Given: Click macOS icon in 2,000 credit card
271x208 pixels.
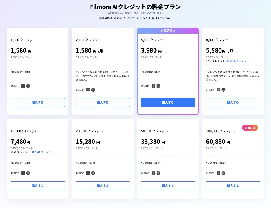Looking at the screenshot, I should click(93, 90).
